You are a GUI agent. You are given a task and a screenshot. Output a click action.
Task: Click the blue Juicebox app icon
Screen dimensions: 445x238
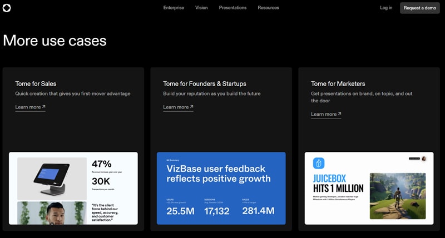(319, 163)
